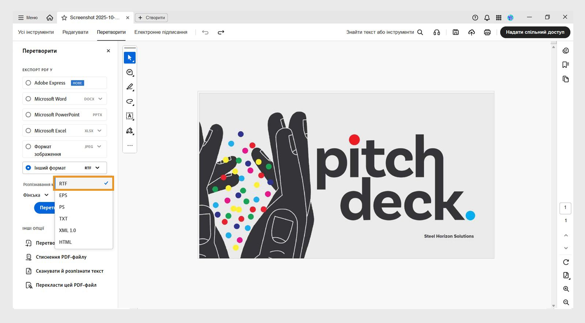
Task: Zoom in on the document
Action: 566,289
